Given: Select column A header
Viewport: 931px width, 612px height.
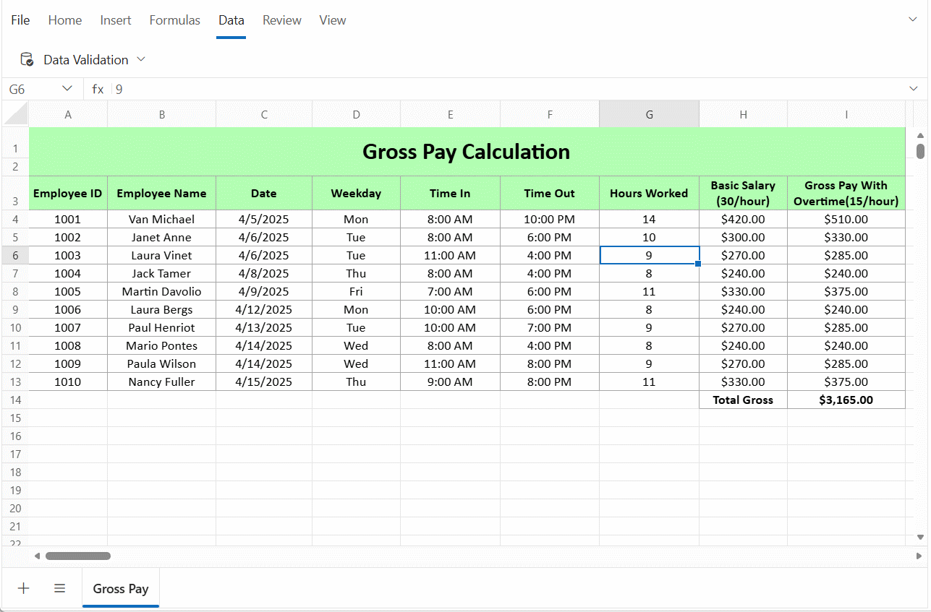Looking at the screenshot, I should (68, 114).
